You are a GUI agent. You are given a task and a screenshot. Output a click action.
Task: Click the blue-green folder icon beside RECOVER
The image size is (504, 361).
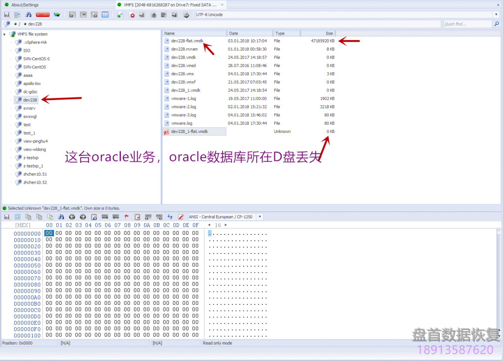coord(57,15)
